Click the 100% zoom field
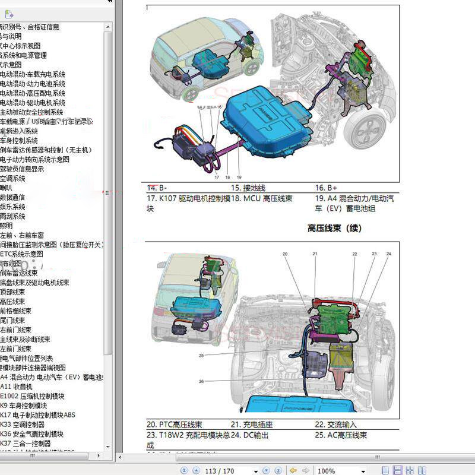Image resolution: width=475 pixels, height=475 pixels. pos(337,471)
